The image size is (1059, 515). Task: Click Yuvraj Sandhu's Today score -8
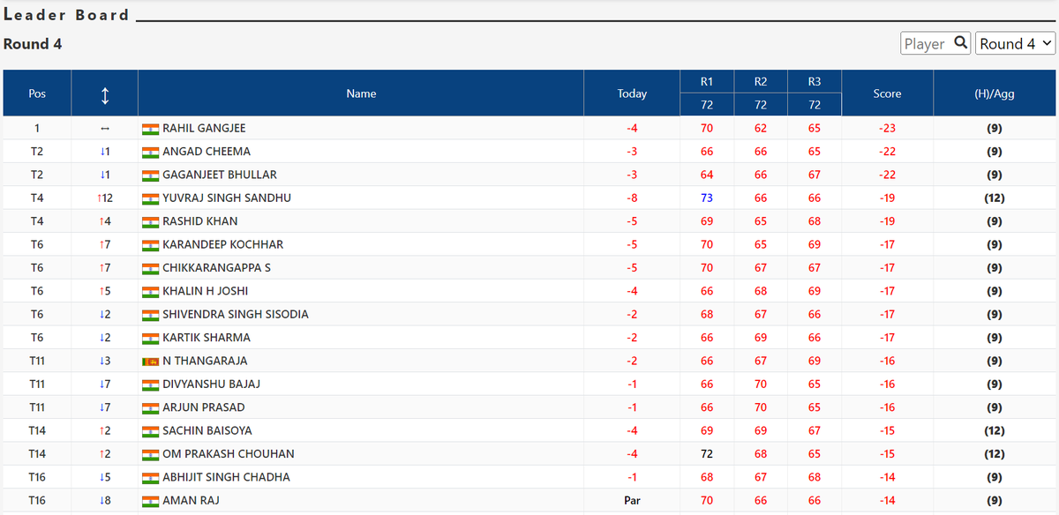point(632,198)
